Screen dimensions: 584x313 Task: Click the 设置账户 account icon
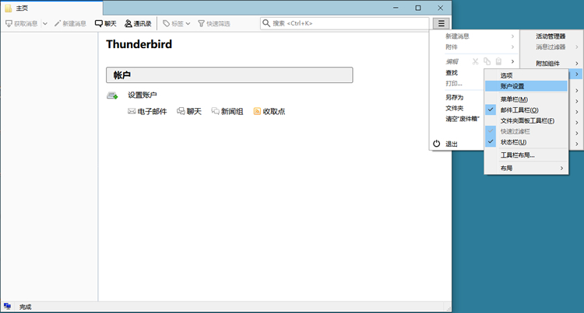112,96
